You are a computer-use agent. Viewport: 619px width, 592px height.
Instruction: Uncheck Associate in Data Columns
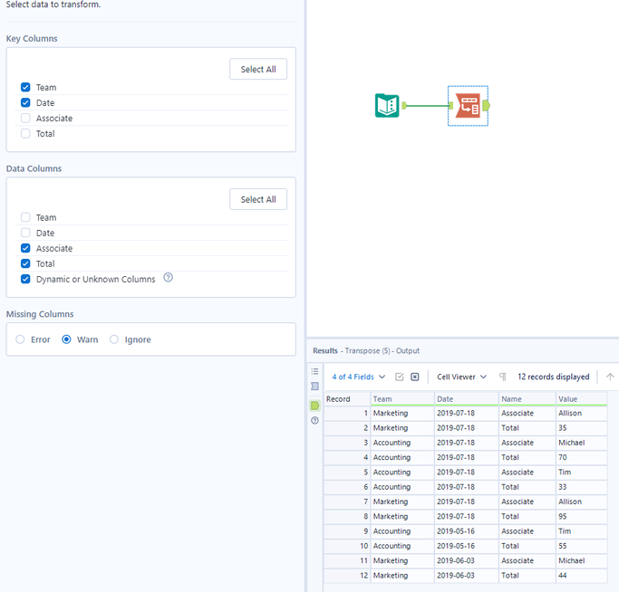[25, 248]
